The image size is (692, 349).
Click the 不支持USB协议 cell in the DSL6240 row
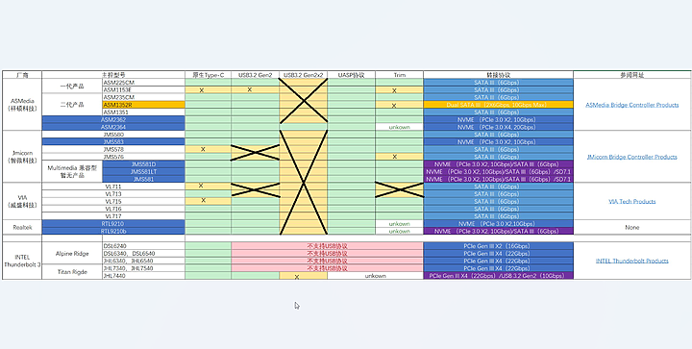pos(327,246)
